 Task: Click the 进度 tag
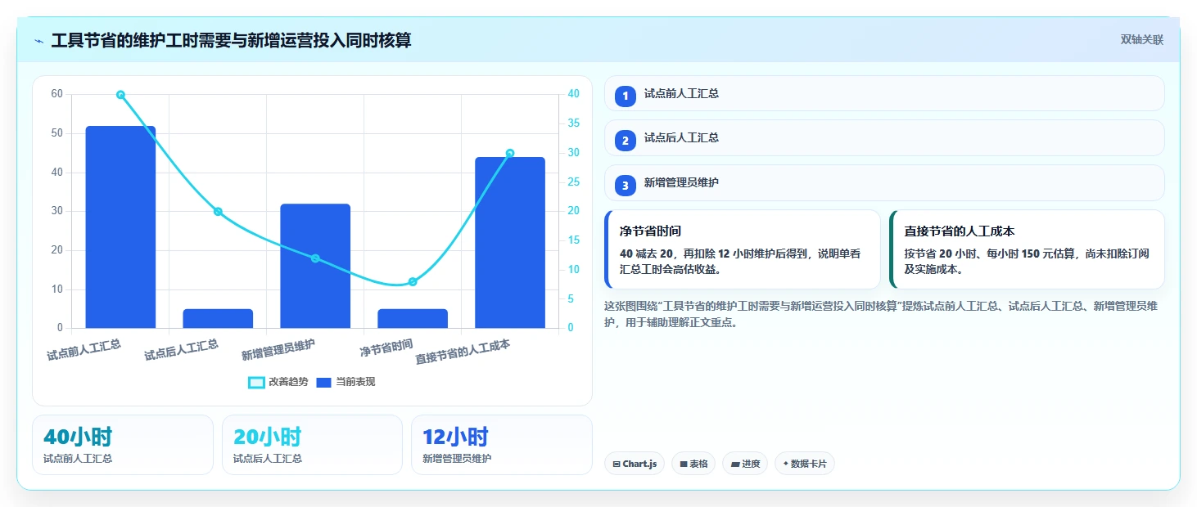click(745, 464)
